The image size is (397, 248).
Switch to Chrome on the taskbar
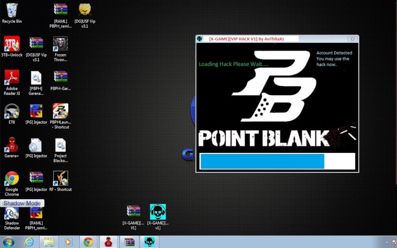pyautogui.click(x=88, y=242)
